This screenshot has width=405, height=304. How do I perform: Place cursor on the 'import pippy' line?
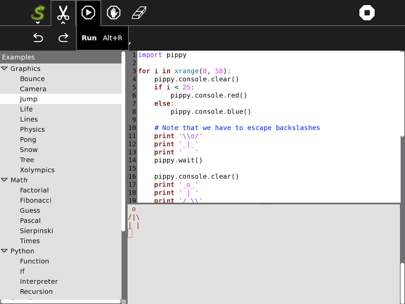162,55
